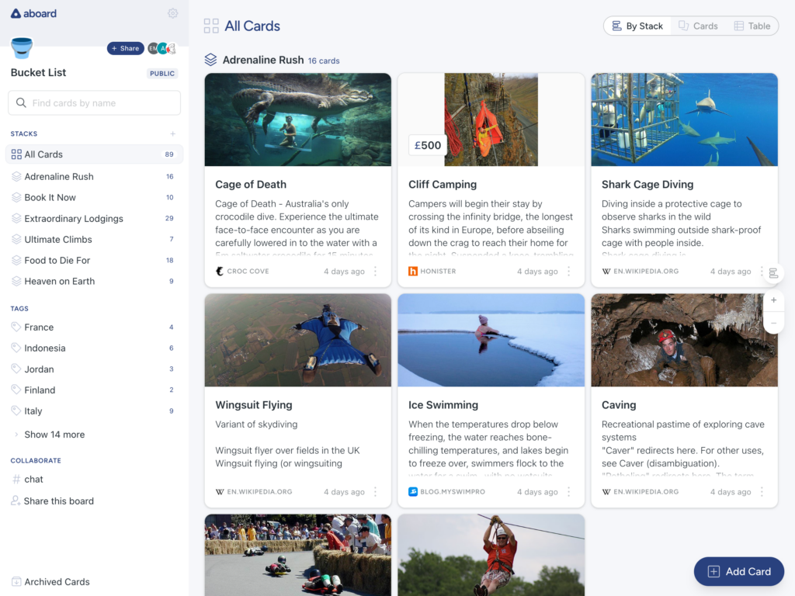Viewport: 795px width, 596px height.
Task: Select All Cards in sidebar
Action: [94, 154]
